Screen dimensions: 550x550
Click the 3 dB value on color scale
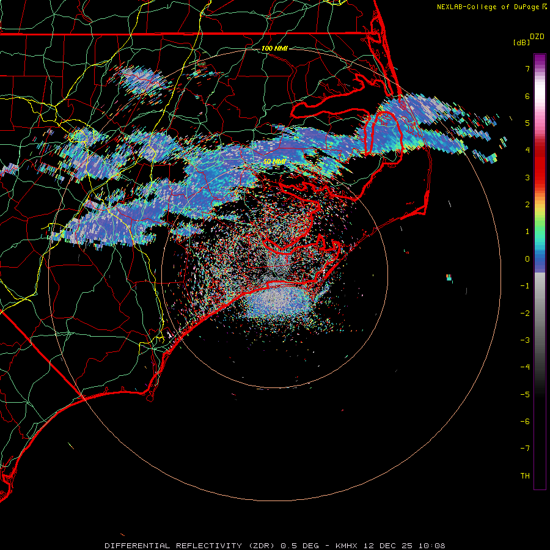pyautogui.click(x=527, y=177)
